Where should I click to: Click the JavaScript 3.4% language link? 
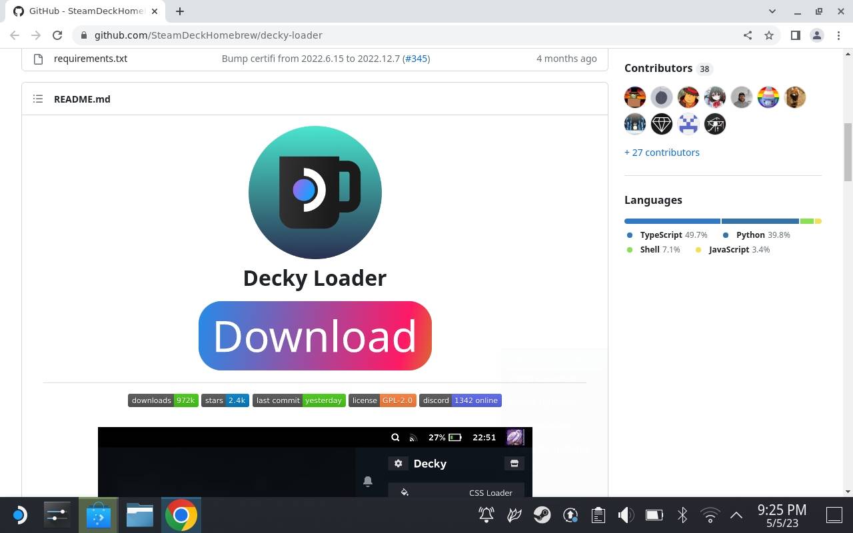[732, 250]
